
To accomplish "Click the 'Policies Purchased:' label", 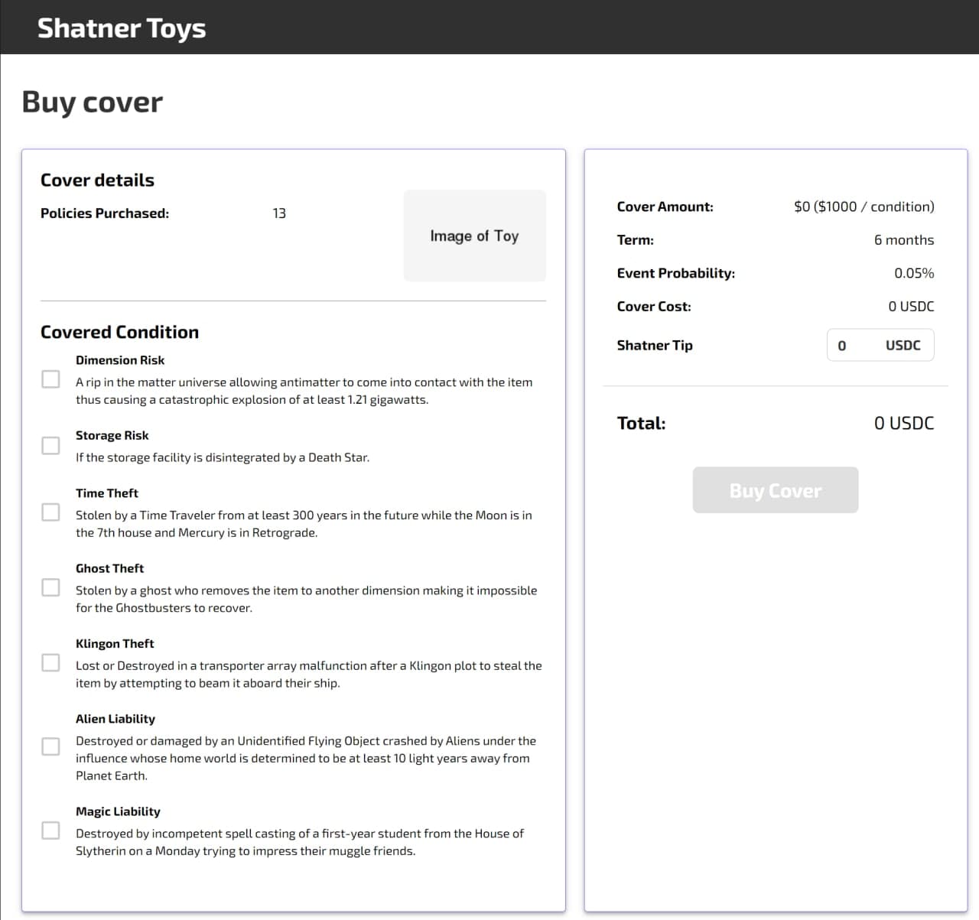I will coord(105,213).
